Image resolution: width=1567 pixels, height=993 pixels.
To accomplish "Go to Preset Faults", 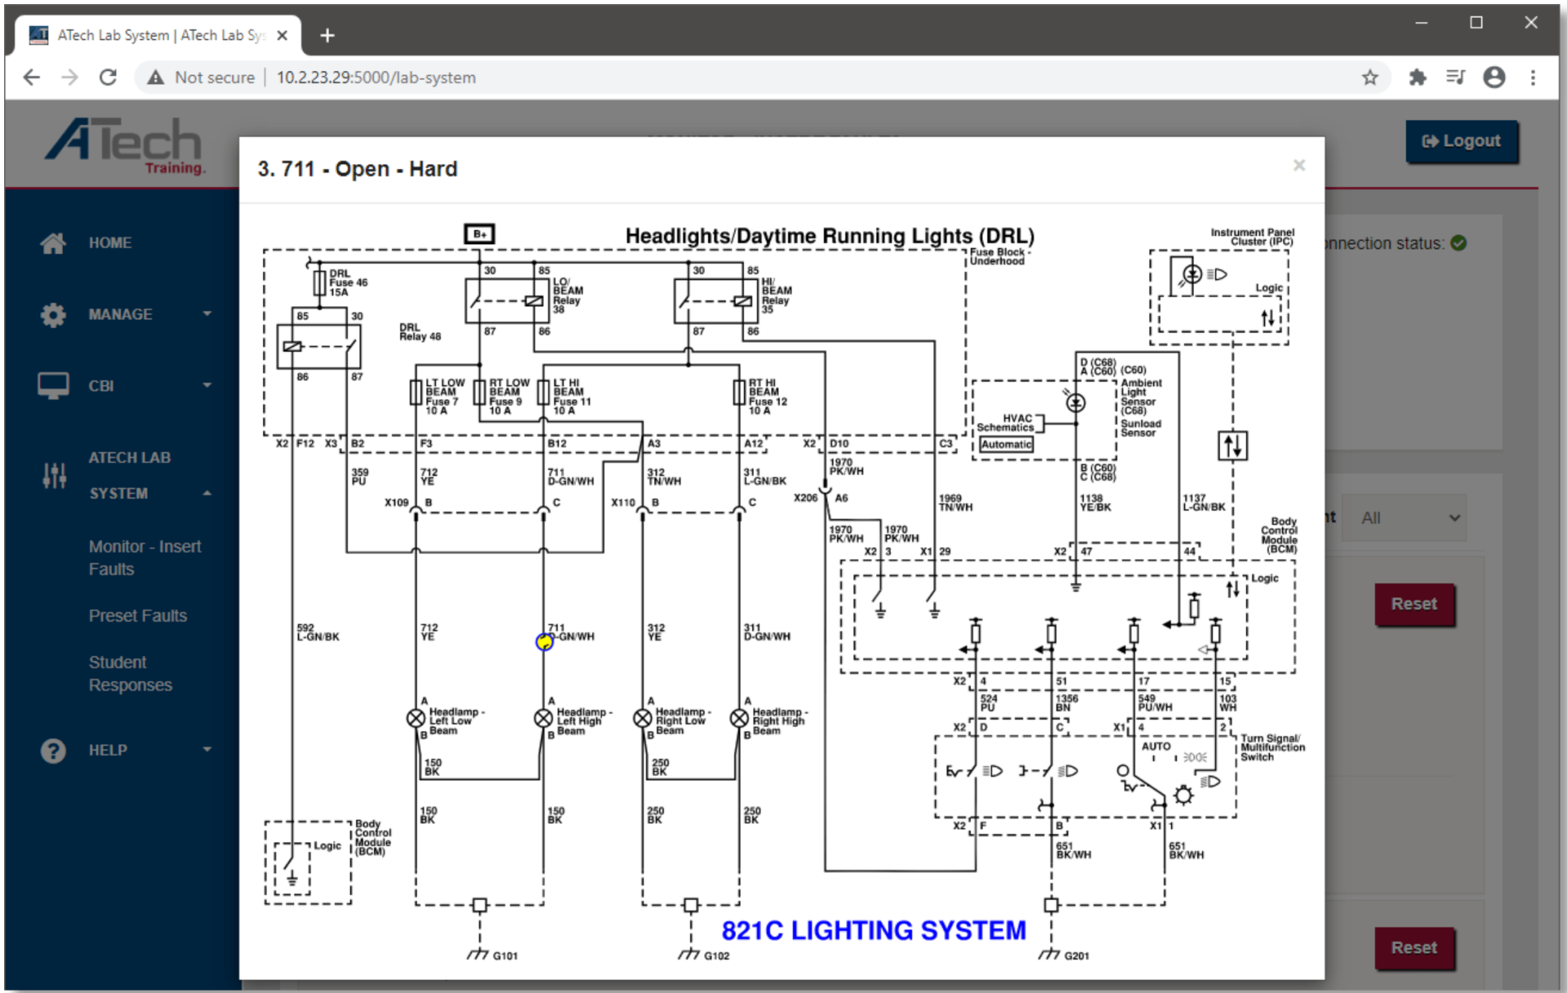I will (138, 616).
